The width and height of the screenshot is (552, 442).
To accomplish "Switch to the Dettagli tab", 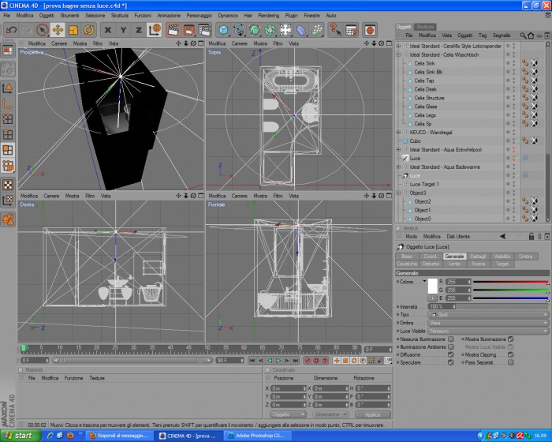I will coord(478,257).
